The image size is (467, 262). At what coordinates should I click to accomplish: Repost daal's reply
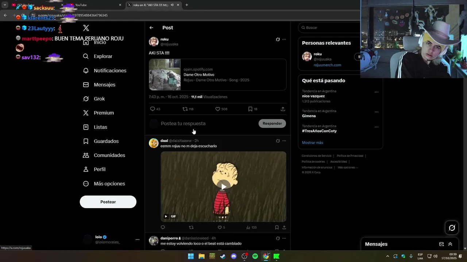[x=191, y=227]
